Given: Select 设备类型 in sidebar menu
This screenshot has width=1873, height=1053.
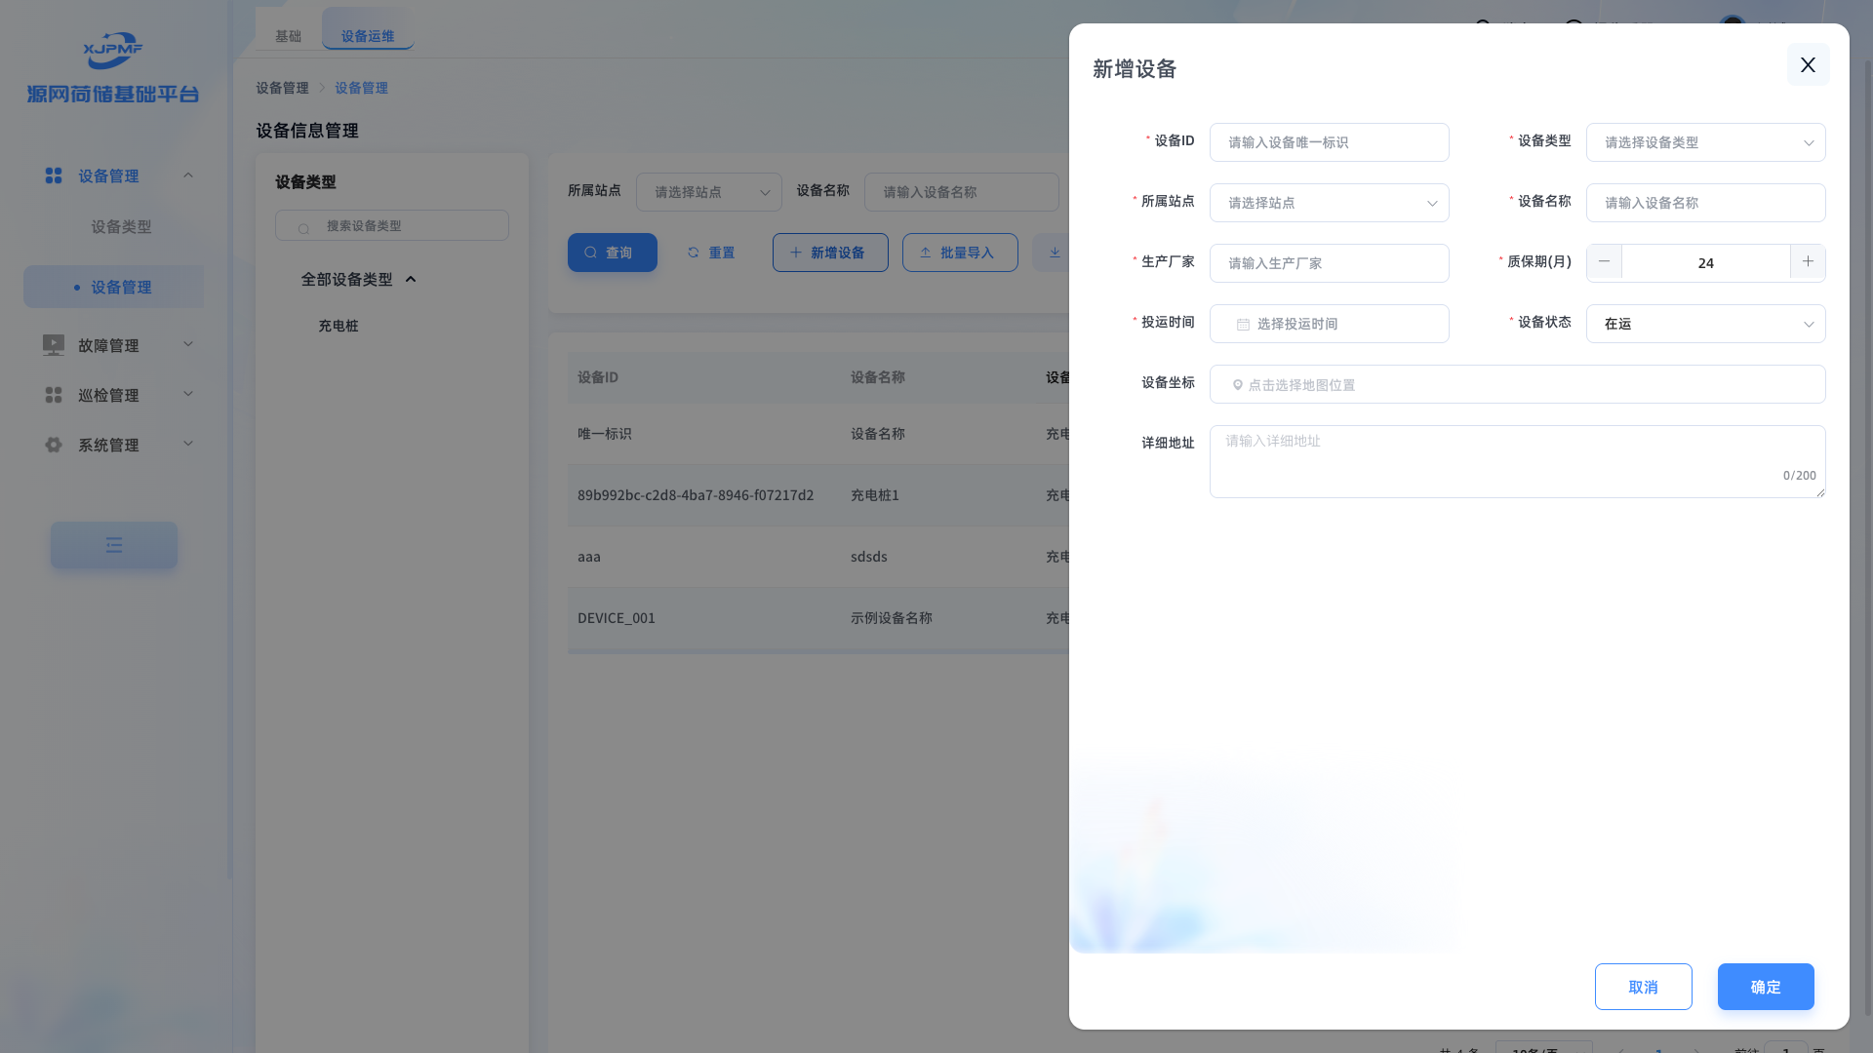Looking at the screenshot, I should click(121, 226).
